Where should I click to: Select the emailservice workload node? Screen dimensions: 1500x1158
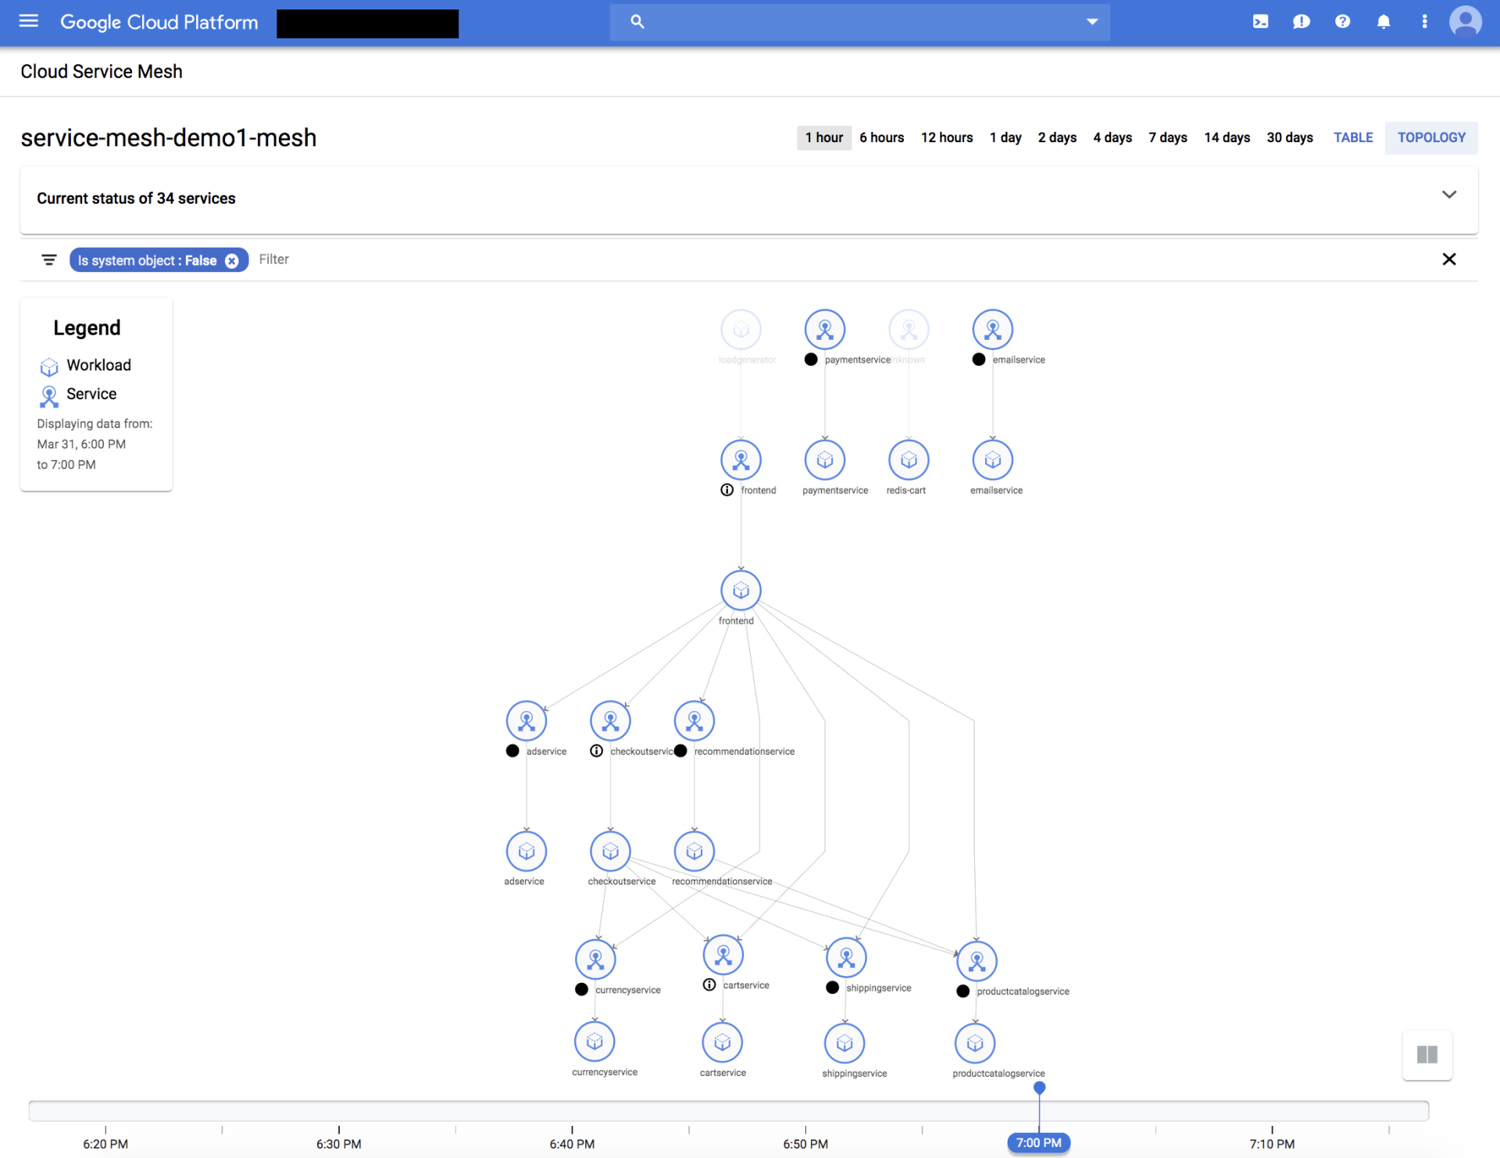(x=993, y=460)
